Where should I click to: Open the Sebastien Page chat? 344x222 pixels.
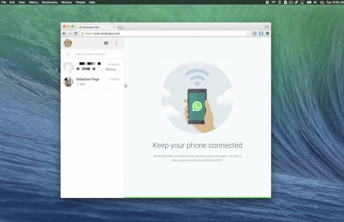click(x=92, y=82)
